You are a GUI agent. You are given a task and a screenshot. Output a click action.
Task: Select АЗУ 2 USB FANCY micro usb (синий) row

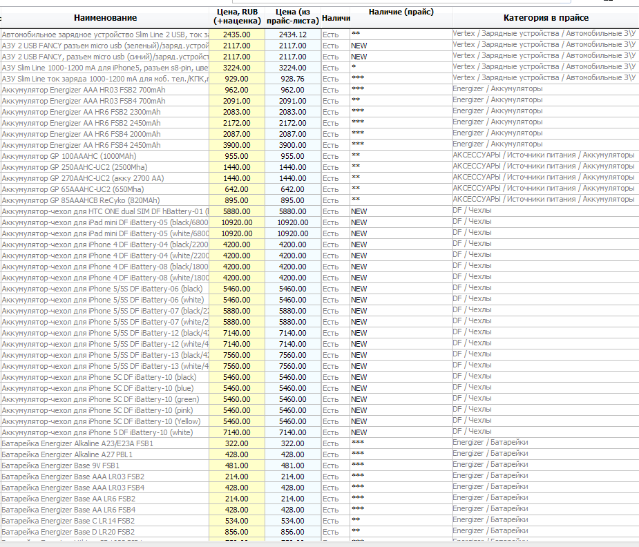(x=105, y=57)
